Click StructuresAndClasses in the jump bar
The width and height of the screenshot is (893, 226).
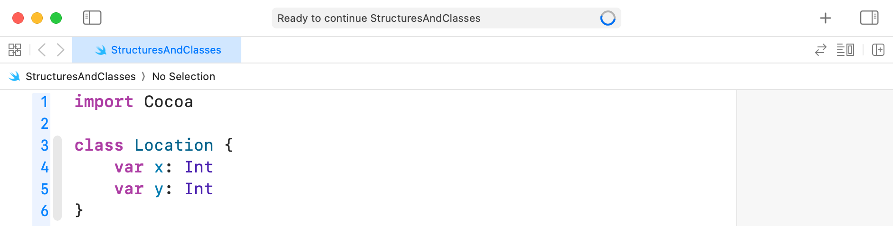80,76
